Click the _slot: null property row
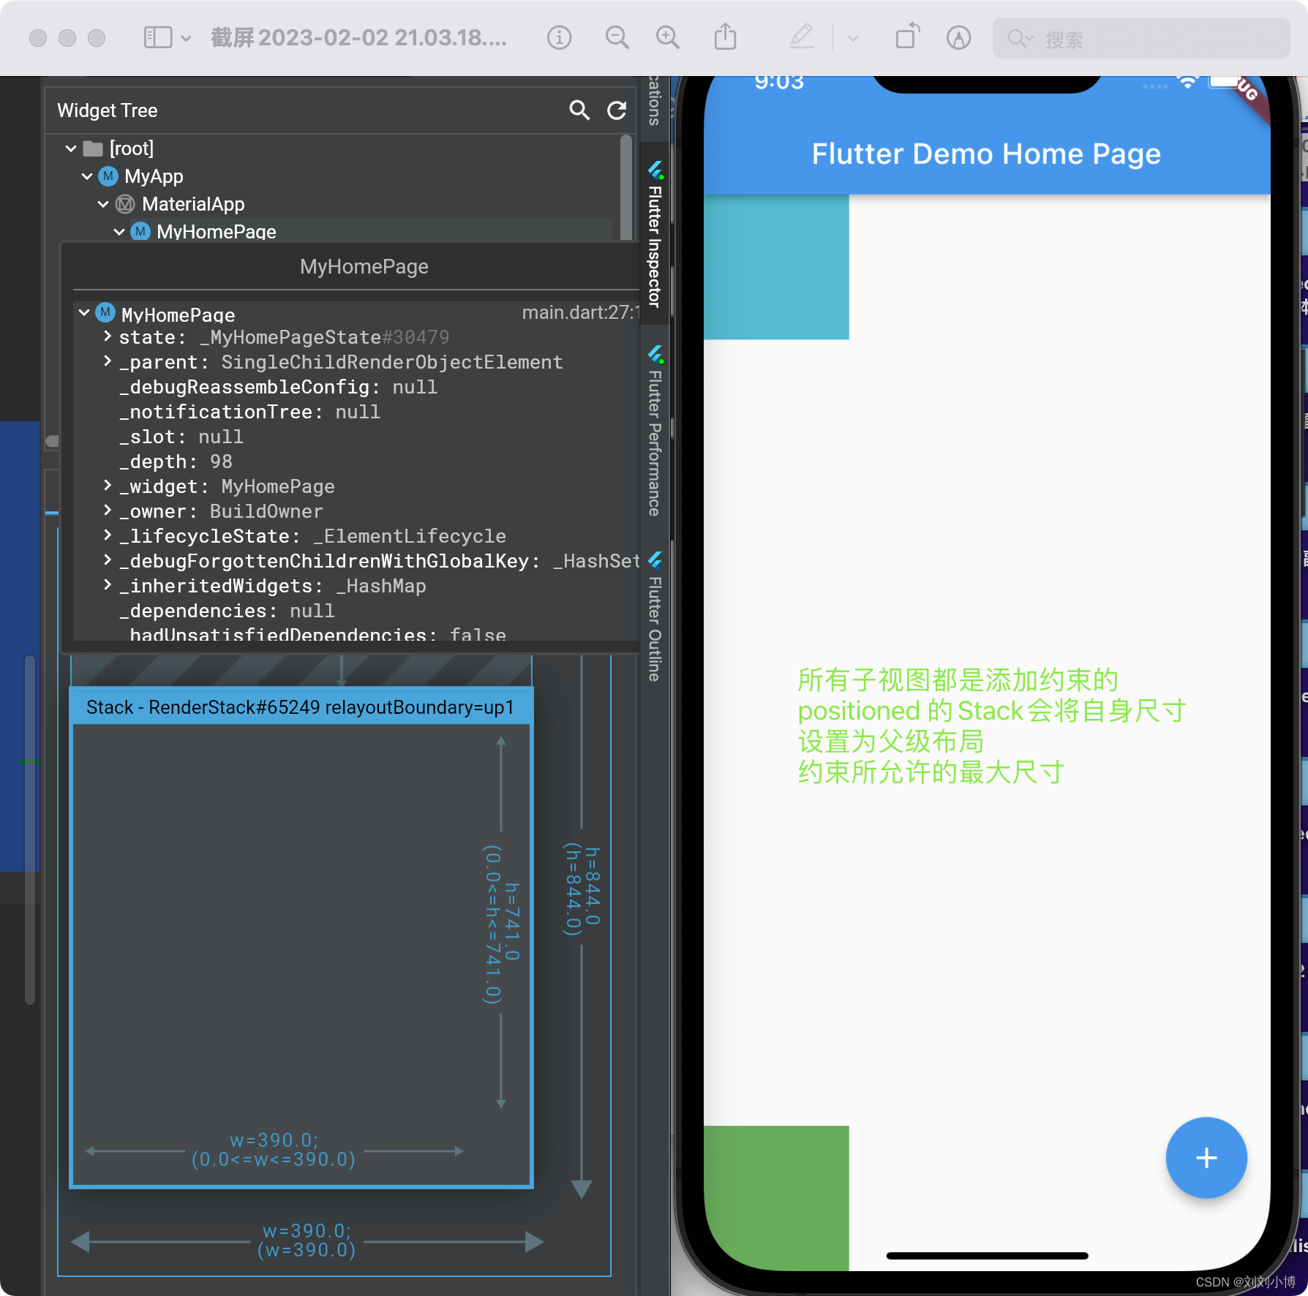This screenshot has height=1296, width=1308. point(181,437)
